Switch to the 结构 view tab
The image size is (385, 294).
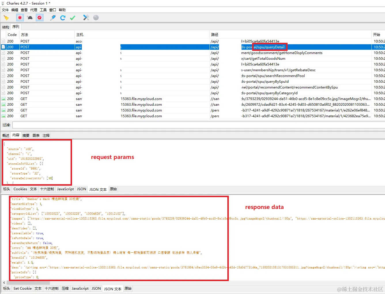pyautogui.click(x=6, y=27)
